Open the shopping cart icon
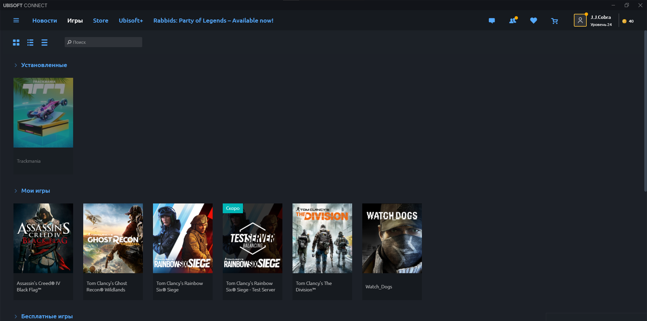This screenshot has width=647, height=321. click(554, 21)
